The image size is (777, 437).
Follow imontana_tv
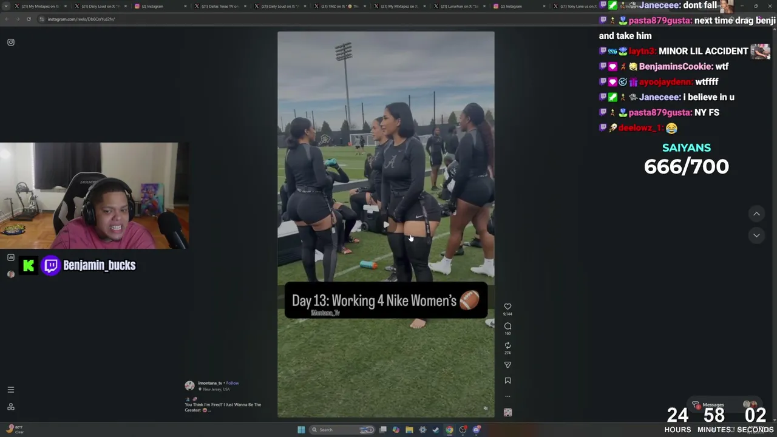[x=232, y=383]
